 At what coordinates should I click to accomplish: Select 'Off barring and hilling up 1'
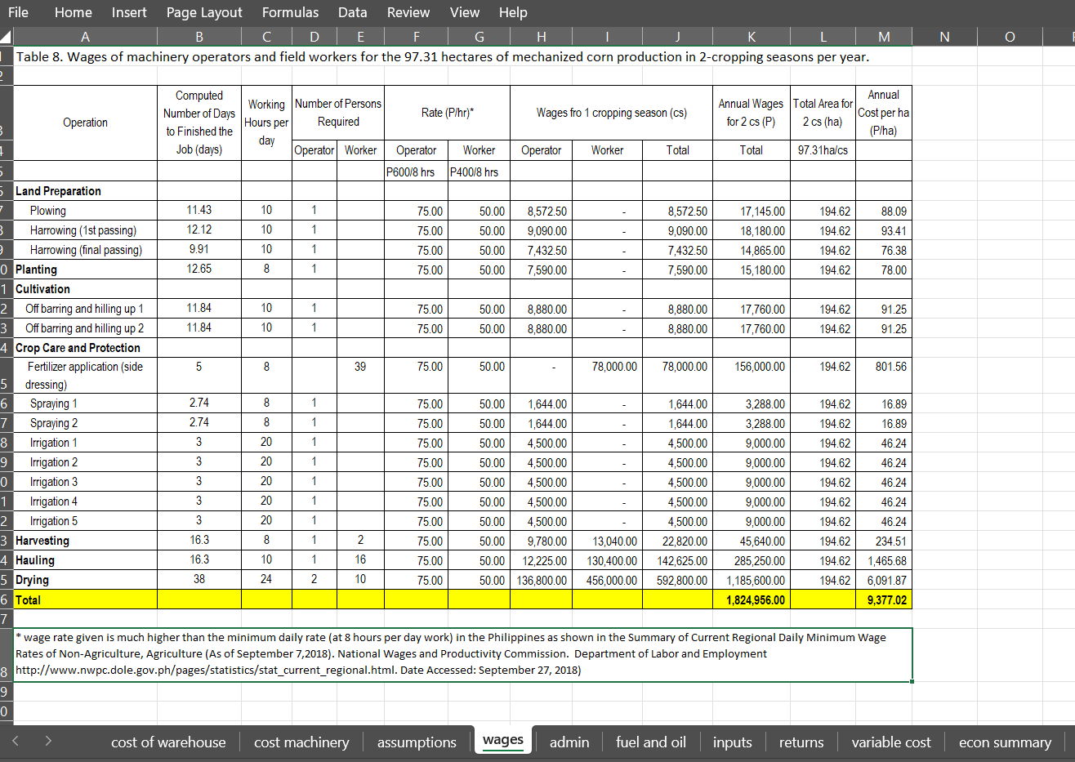coord(85,309)
